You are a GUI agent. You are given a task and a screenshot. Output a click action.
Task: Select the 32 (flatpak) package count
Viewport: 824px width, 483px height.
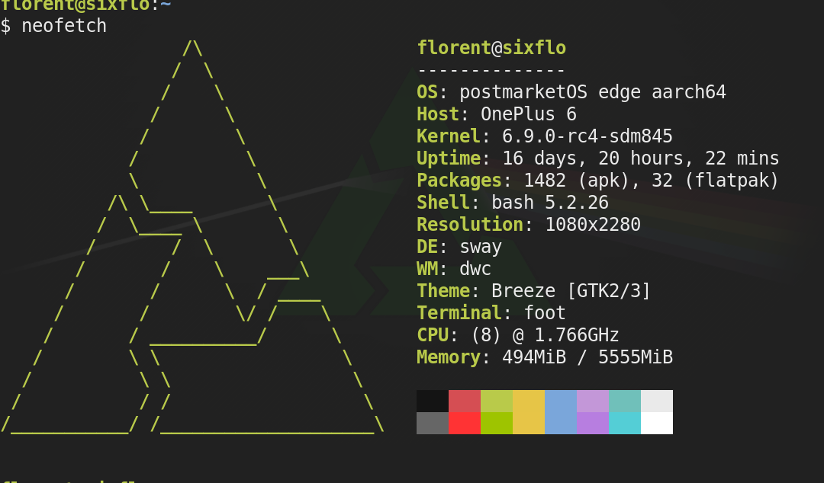click(715, 181)
